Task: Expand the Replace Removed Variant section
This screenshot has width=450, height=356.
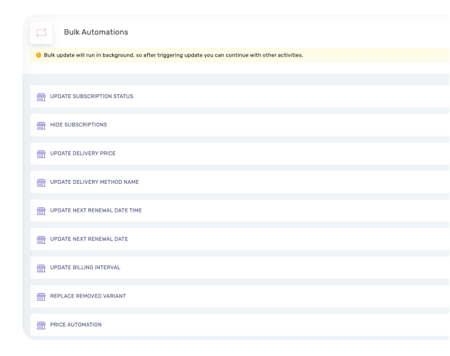Action: [88, 296]
